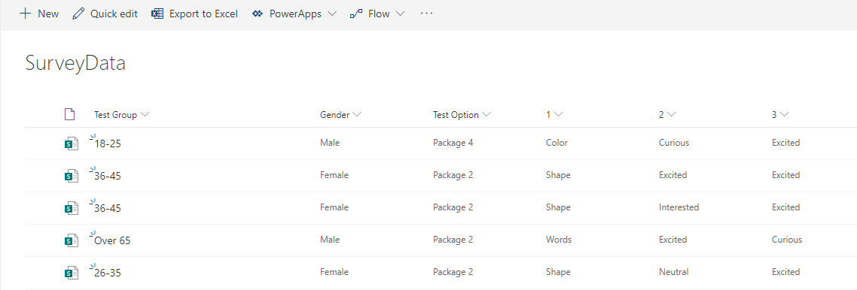Click the Female cell in 26-35 row

334,271
